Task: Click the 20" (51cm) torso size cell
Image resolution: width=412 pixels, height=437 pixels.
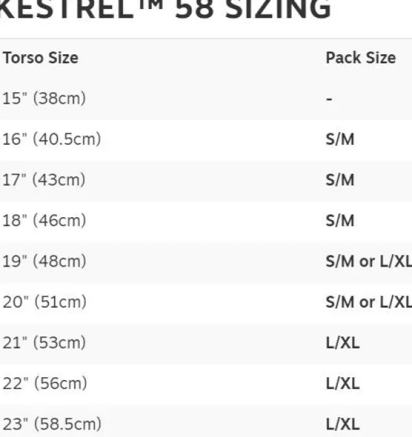Action: 44,302
